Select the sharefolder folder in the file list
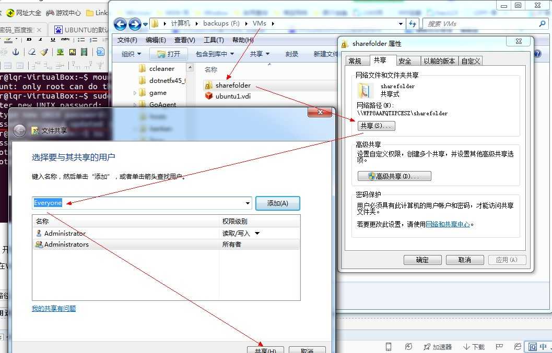 point(228,85)
